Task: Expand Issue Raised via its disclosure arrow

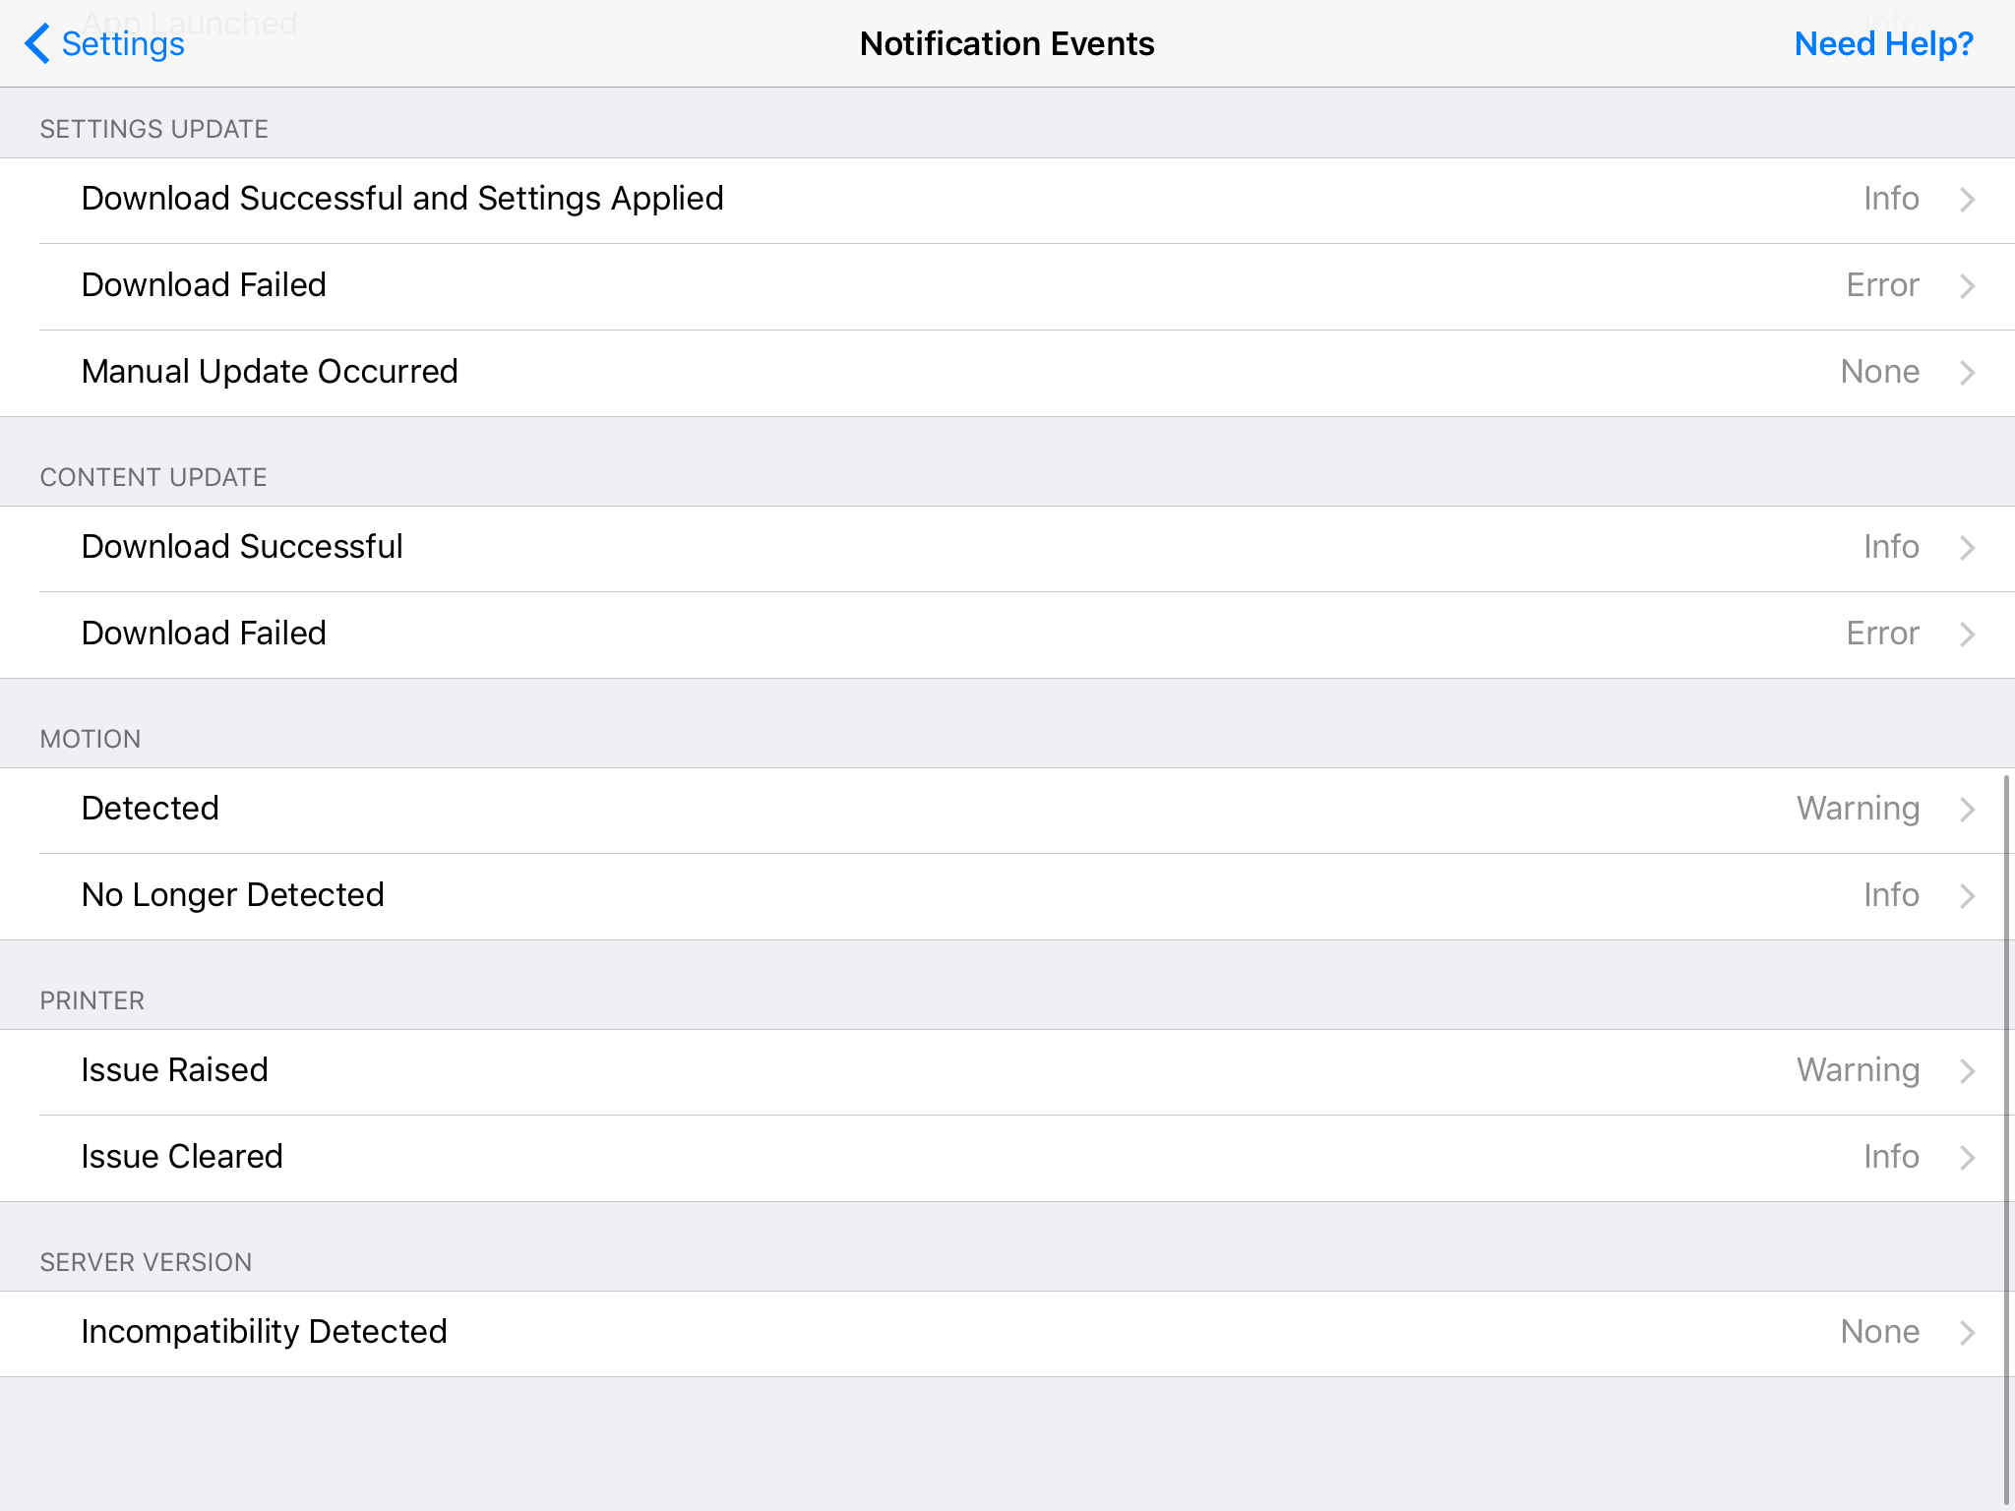Action: click(x=1967, y=1069)
